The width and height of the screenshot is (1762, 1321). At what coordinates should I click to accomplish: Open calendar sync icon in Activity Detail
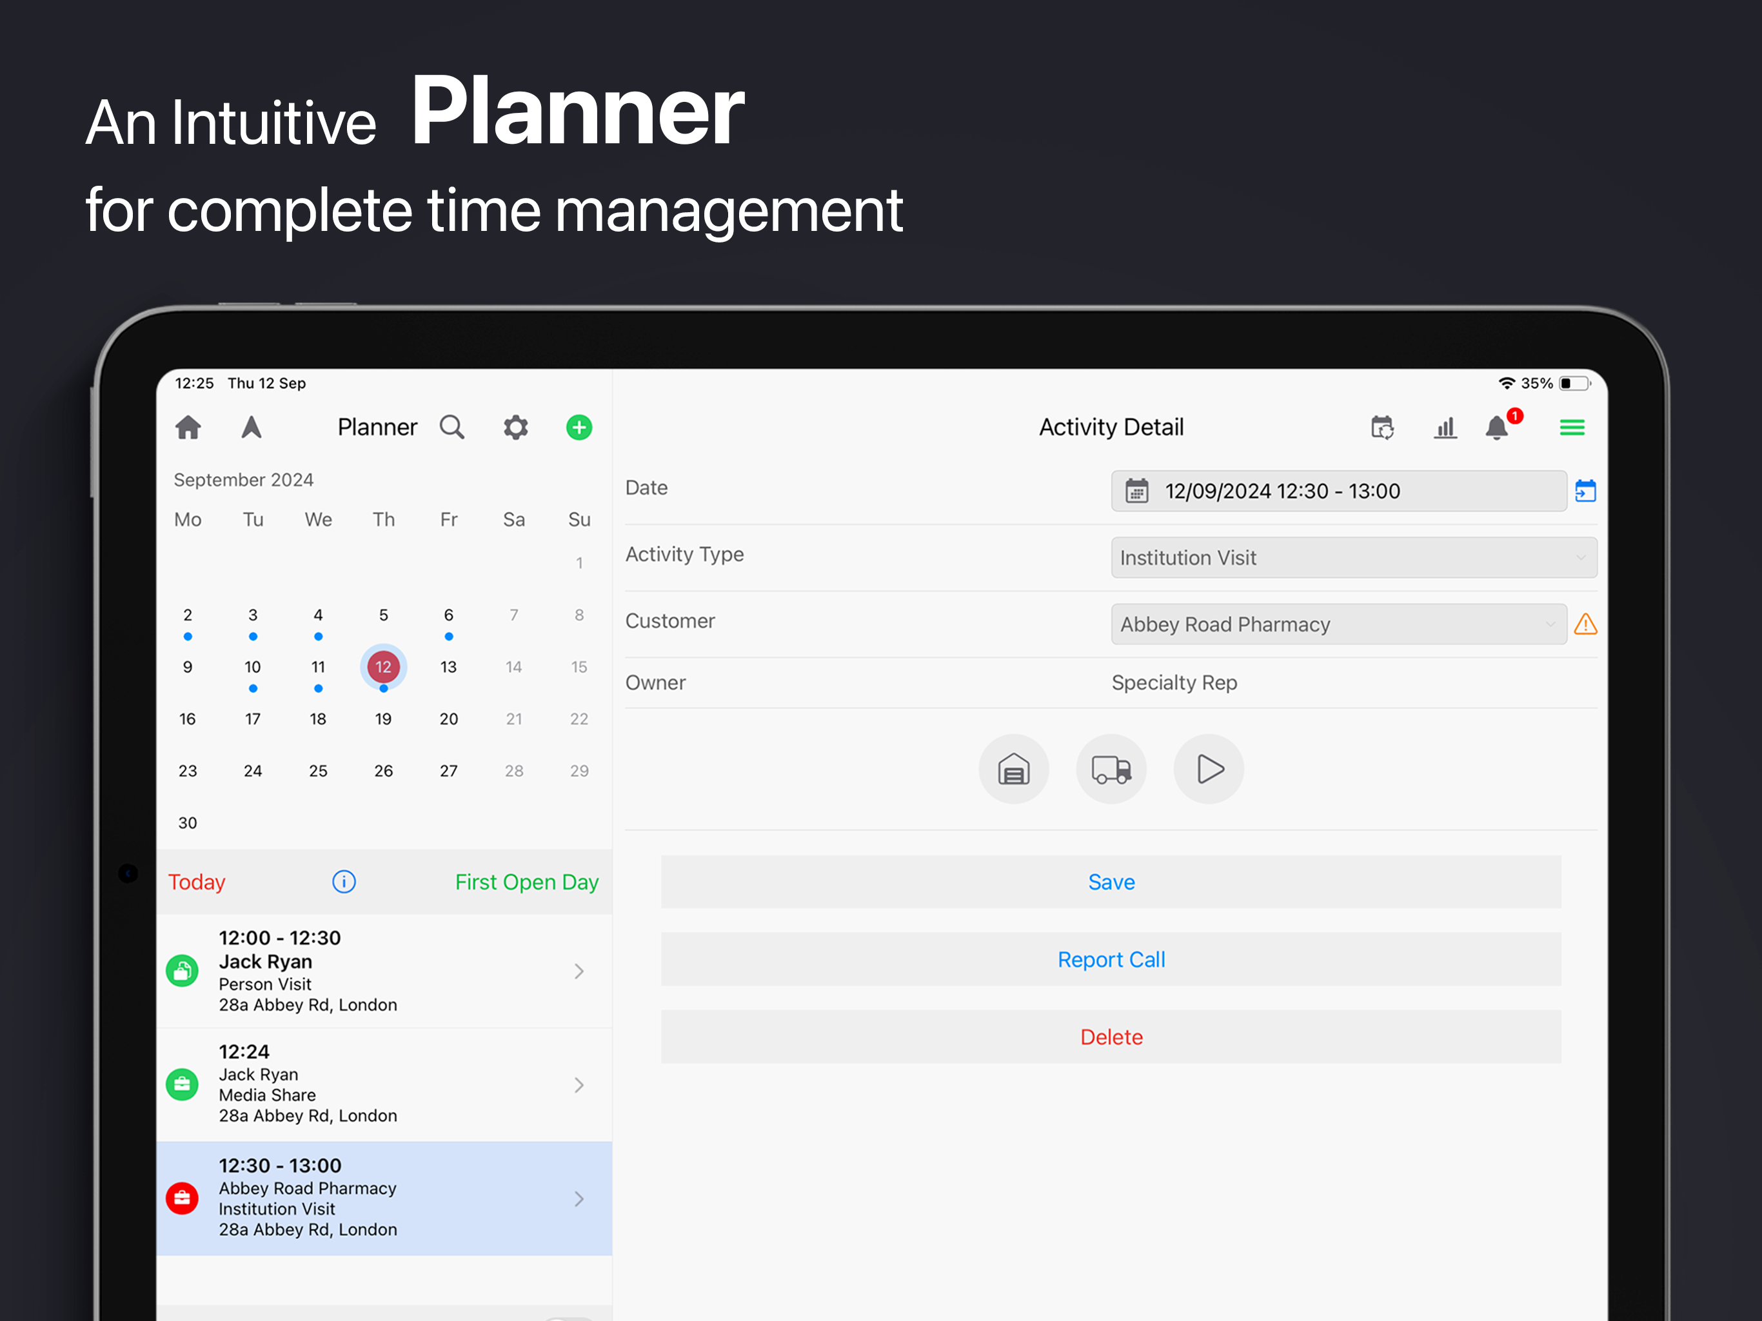coord(1382,428)
